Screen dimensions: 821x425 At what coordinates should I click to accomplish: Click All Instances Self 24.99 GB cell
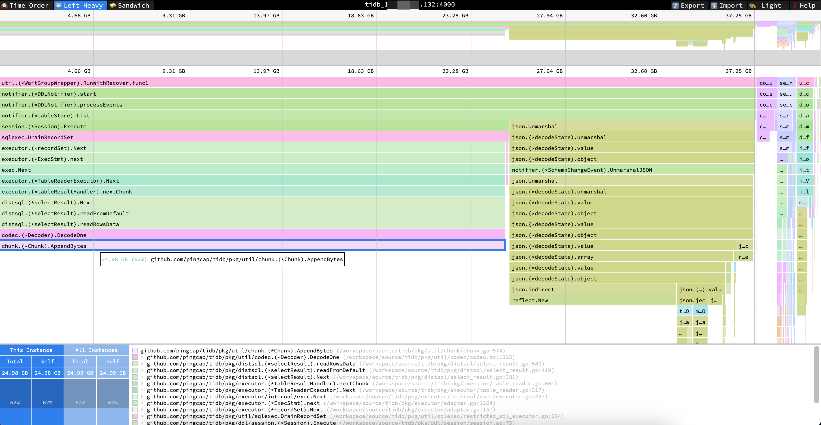(x=113, y=373)
